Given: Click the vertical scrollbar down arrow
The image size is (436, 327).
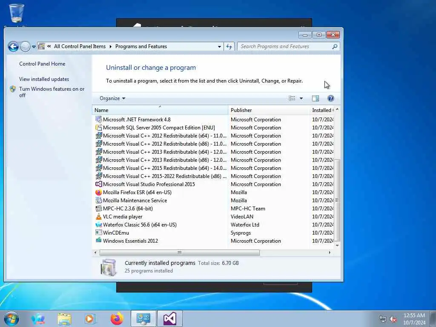Looking at the screenshot, I should [x=337, y=245].
